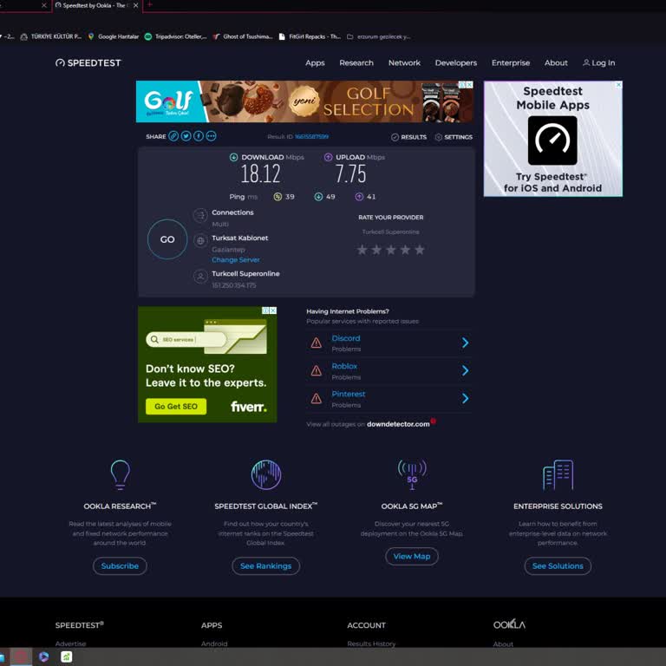Expand Roblox problems chevron arrow
Image resolution: width=666 pixels, height=666 pixels.
tap(465, 370)
